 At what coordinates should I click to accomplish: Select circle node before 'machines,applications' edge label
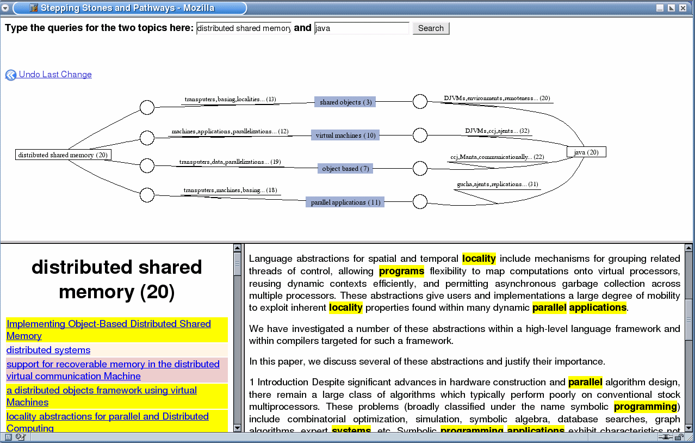(x=147, y=138)
